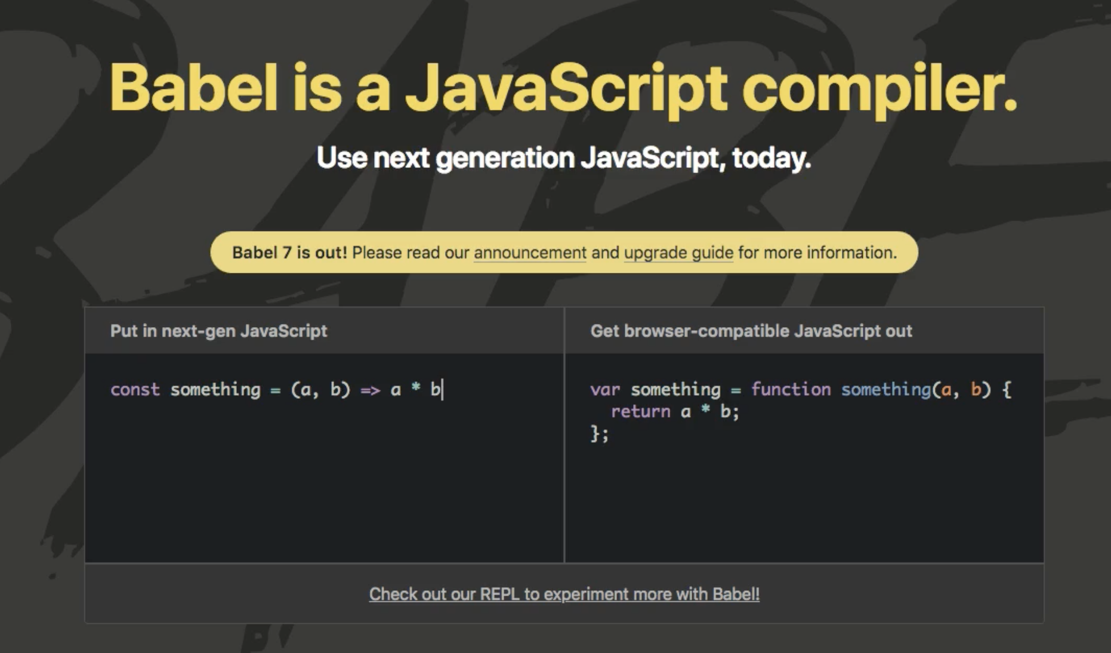Click the arrow '=>' in the input code
Viewport: 1111px width, 653px height.
[370, 390]
